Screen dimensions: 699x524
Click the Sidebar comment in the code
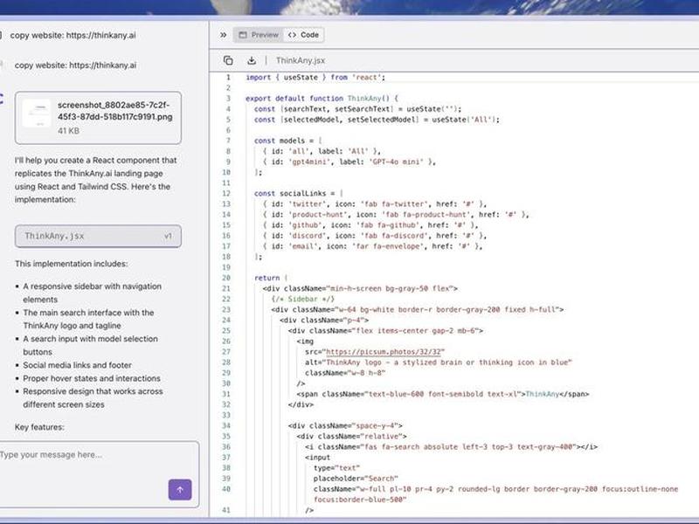tap(302, 299)
